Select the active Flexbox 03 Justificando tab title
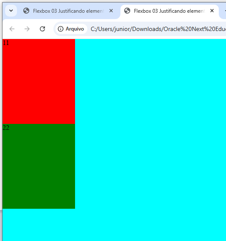 pos(169,11)
